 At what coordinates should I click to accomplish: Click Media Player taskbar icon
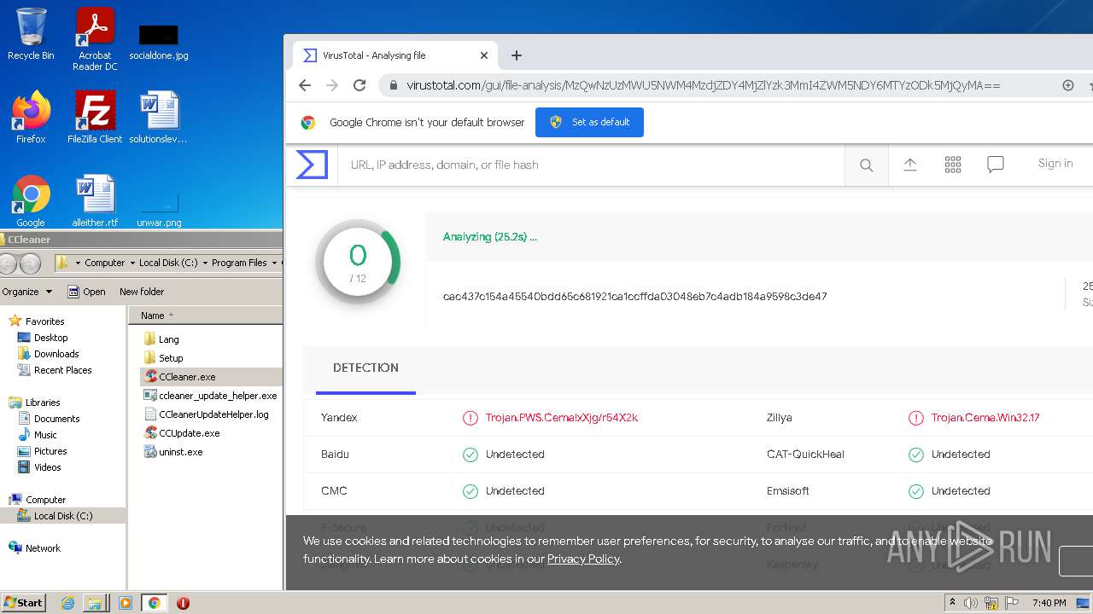[126, 603]
